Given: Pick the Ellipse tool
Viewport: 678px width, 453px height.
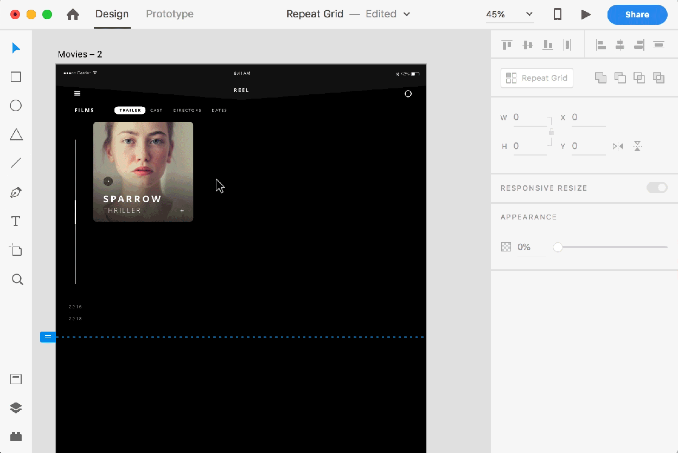Looking at the screenshot, I should click(16, 105).
